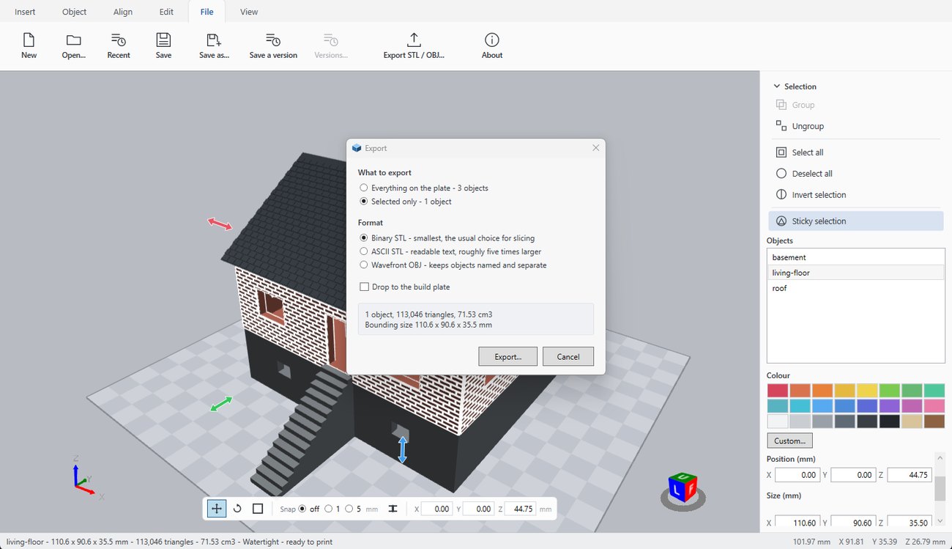This screenshot has height=549, width=952.
Task: Switch to the View tab
Action: pos(249,12)
